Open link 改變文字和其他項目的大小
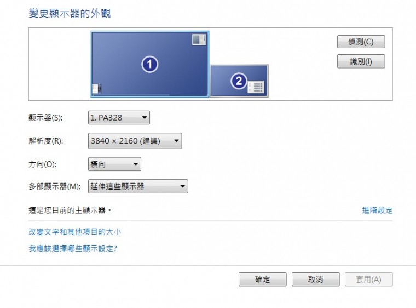 point(74,232)
